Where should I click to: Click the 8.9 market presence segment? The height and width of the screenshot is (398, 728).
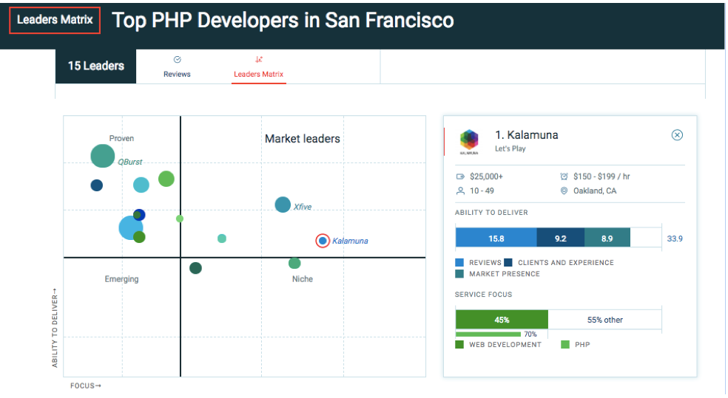click(x=607, y=239)
